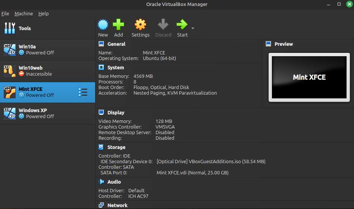Click the Win10web machine icon
The image size is (354, 209).
(x=9, y=71)
